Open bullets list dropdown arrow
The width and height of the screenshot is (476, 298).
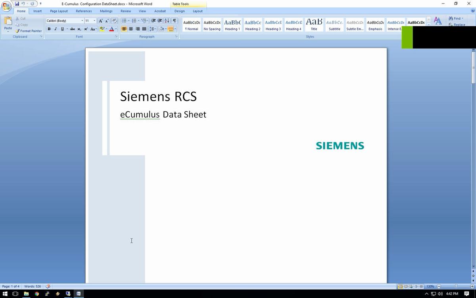[129, 21]
